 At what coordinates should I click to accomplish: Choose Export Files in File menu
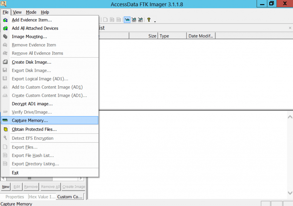50,147
